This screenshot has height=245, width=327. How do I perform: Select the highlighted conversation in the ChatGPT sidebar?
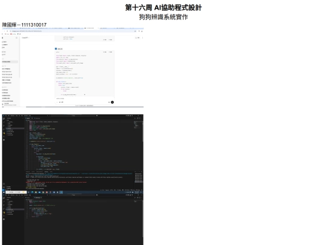[10, 62]
